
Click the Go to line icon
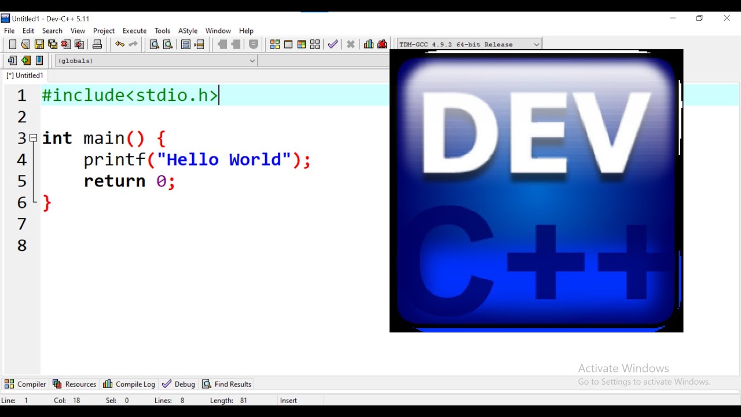[x=199, y=45]
